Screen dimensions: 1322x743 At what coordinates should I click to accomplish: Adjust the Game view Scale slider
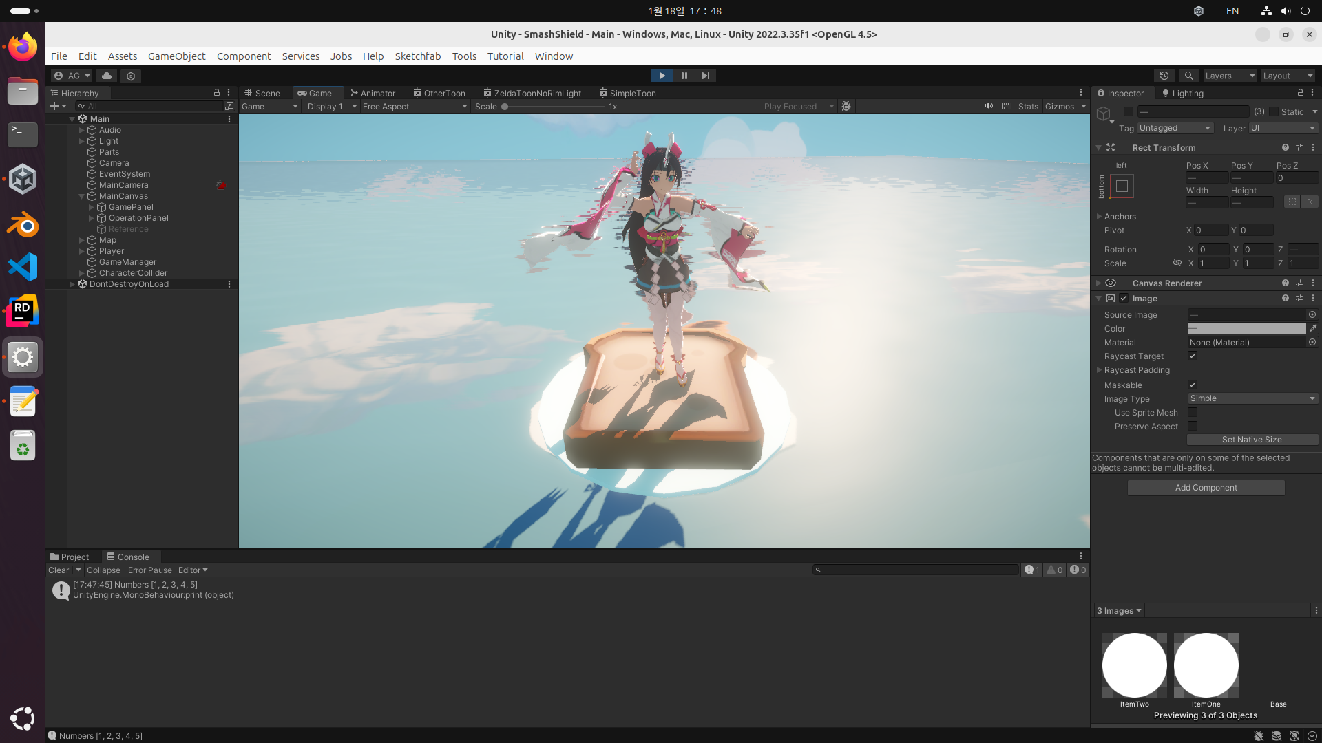pos(554,107)
